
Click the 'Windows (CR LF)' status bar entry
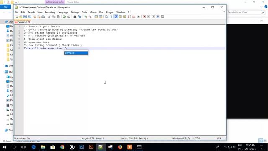coord(181,138)
